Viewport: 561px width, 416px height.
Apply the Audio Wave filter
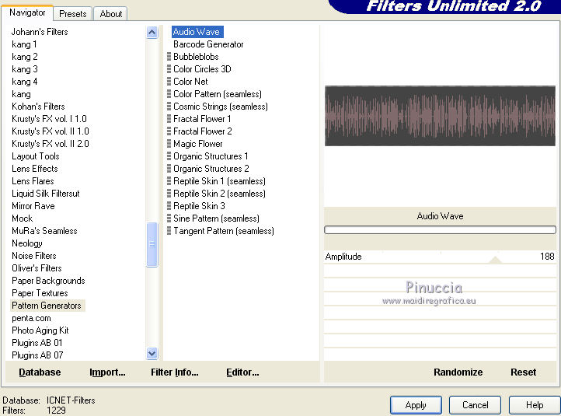(416, 405)
